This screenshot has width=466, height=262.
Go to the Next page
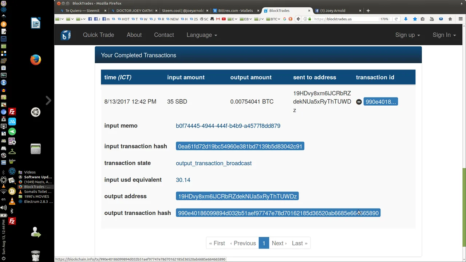coord(279,243)
